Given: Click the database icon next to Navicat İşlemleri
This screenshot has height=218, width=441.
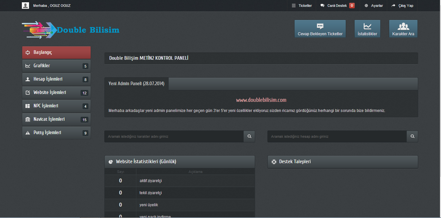Looking at the screenshot, I should coord(28,119).
